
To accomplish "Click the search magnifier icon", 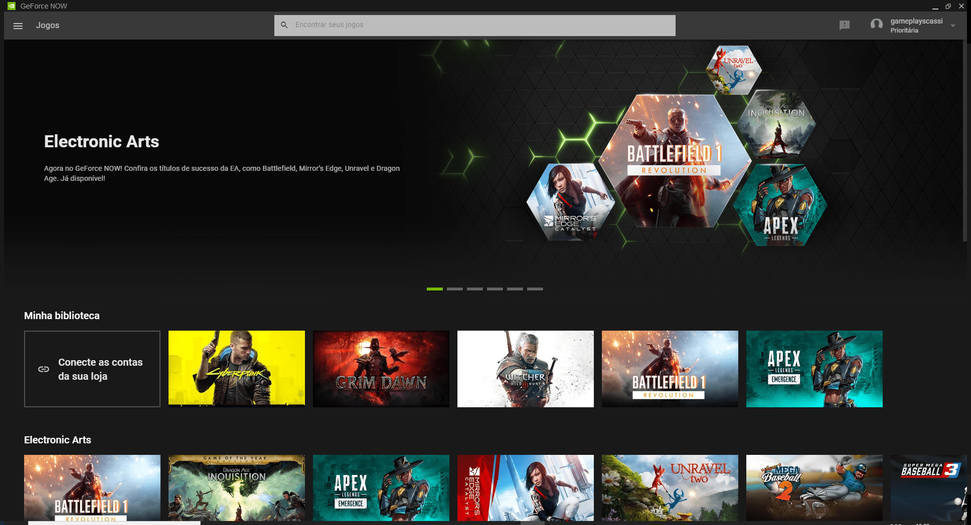I will (x=284, y=25).
